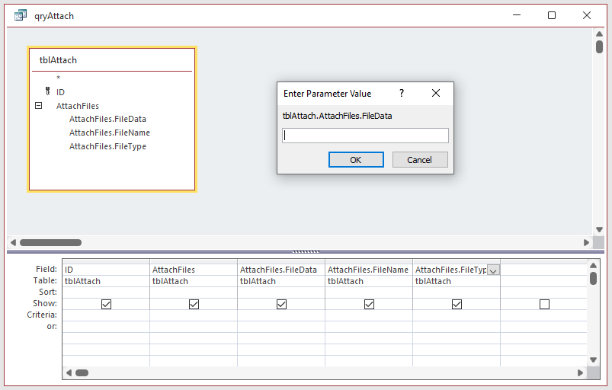Click the Table cell under the ID column

tap(106, 281)
